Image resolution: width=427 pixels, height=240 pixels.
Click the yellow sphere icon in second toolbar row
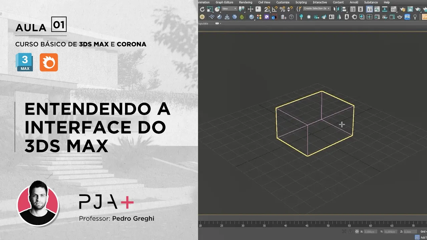(202, 17)
